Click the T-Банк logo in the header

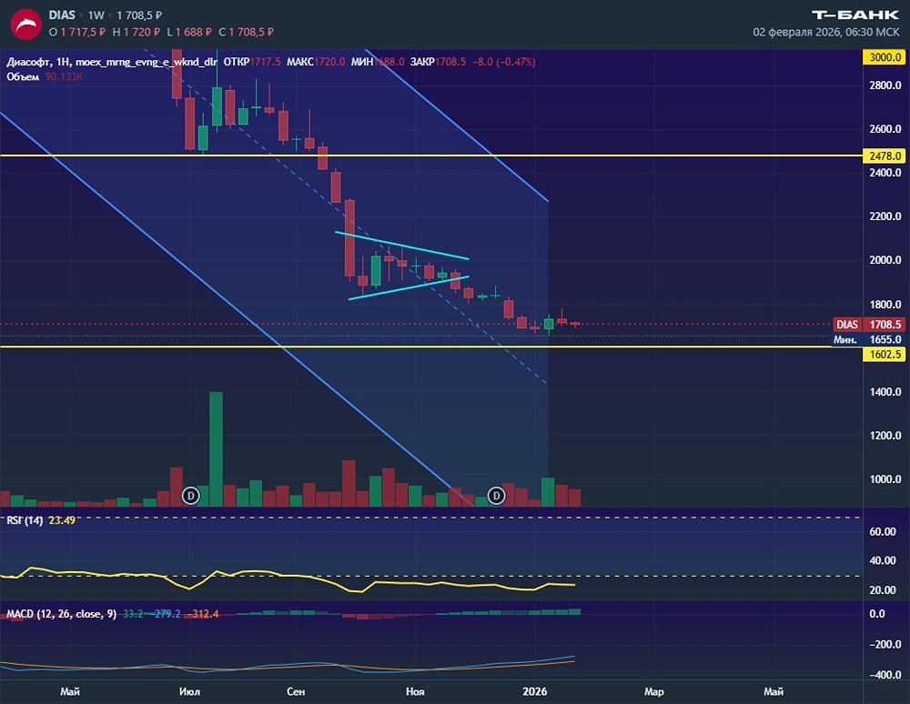pyautogui.click(x=854, y=15)
